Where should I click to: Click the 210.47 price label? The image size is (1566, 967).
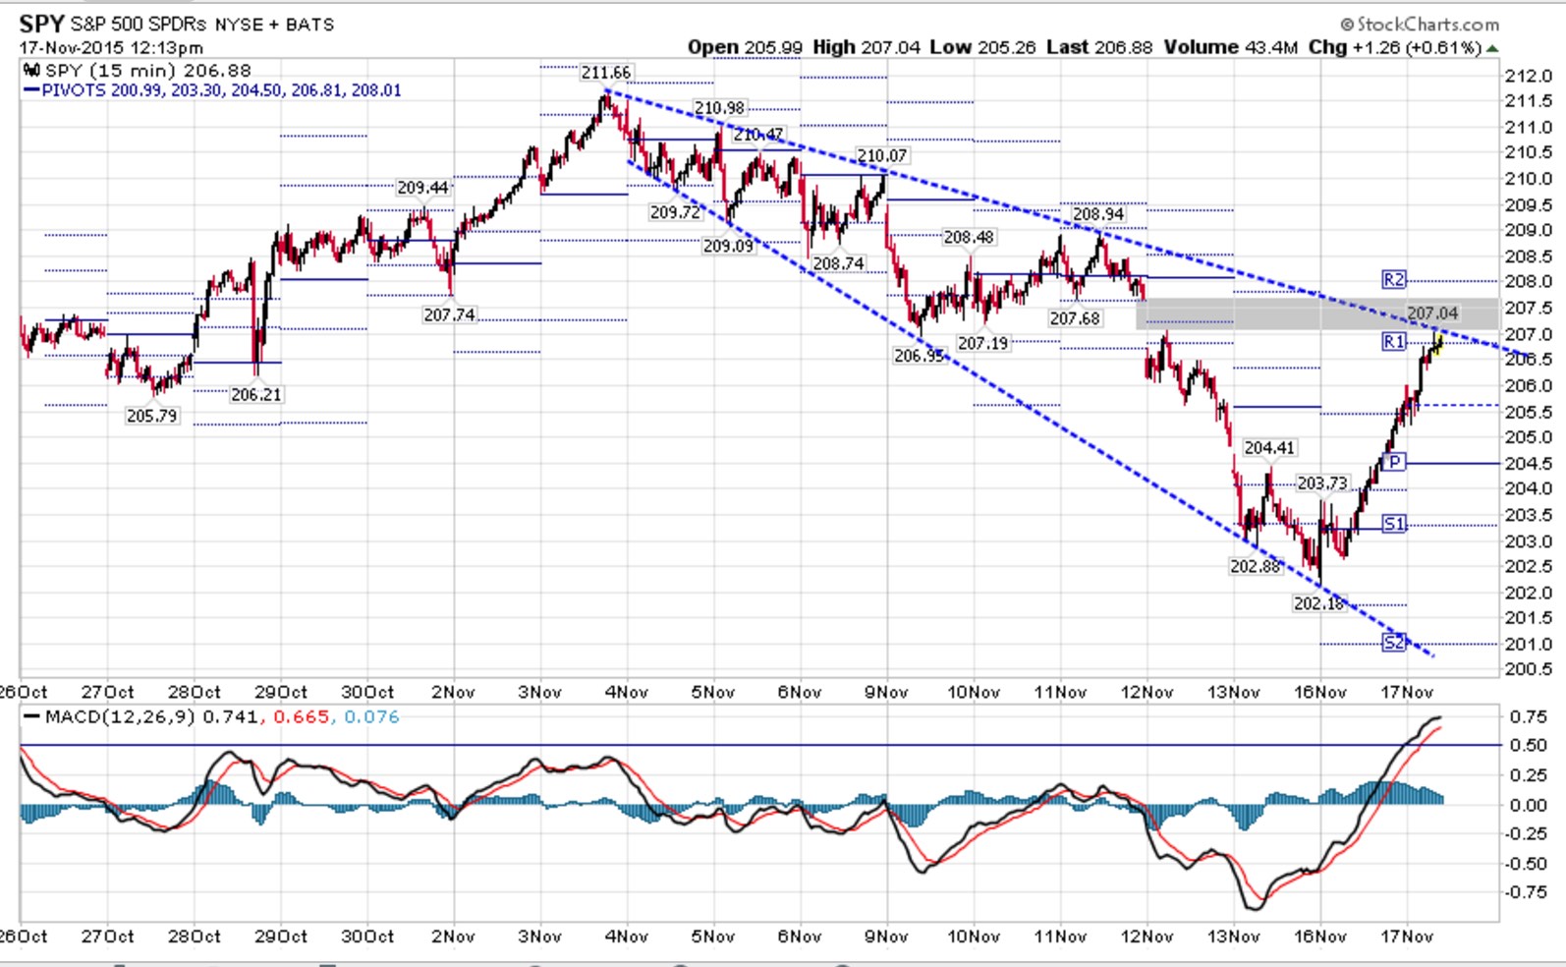click(758, 135)
